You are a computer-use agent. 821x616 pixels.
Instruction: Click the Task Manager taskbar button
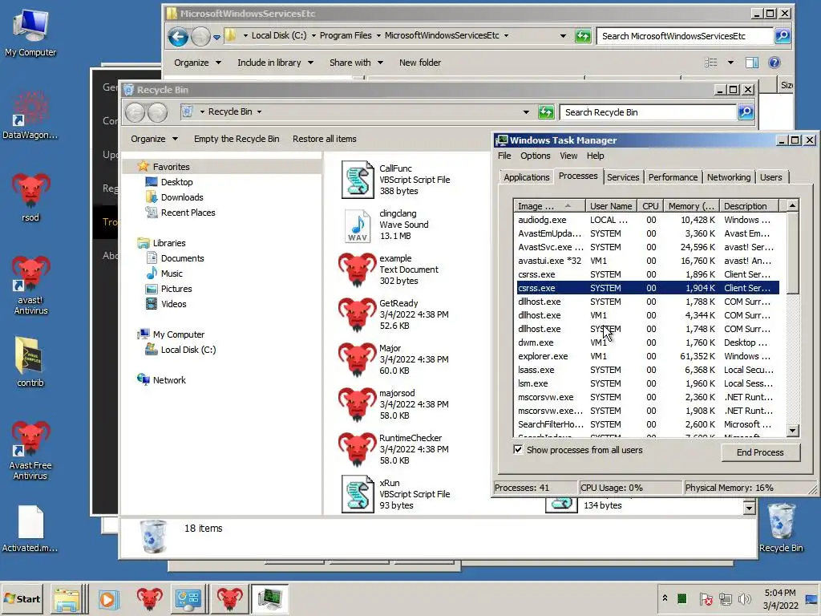click(x=269, y=599)
